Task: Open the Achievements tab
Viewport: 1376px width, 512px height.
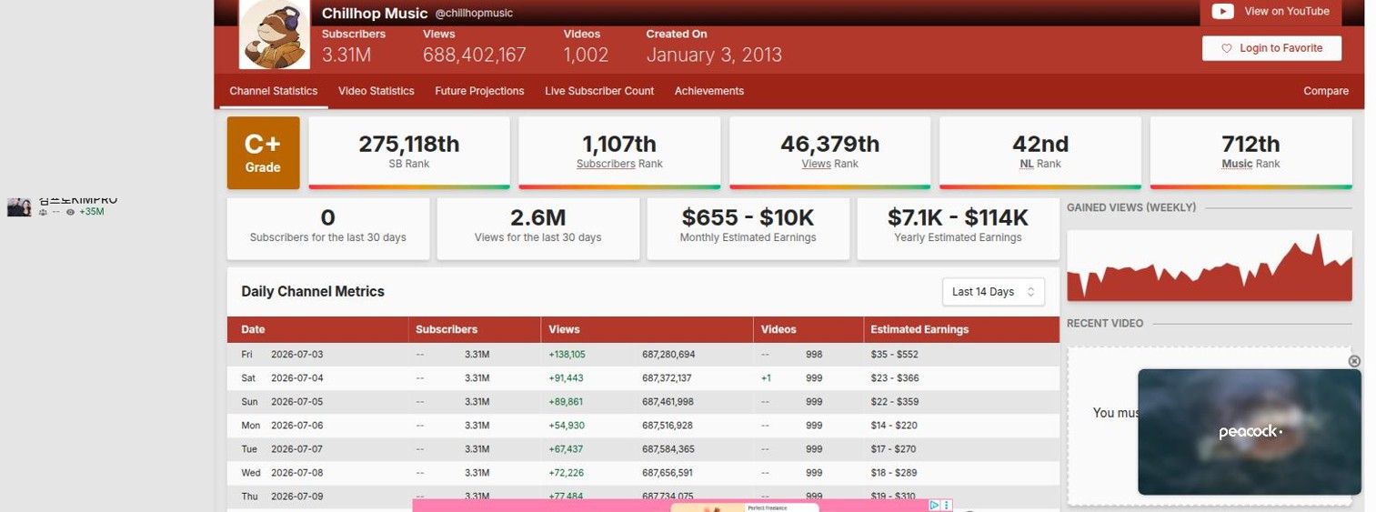Action: click(709, 91)
